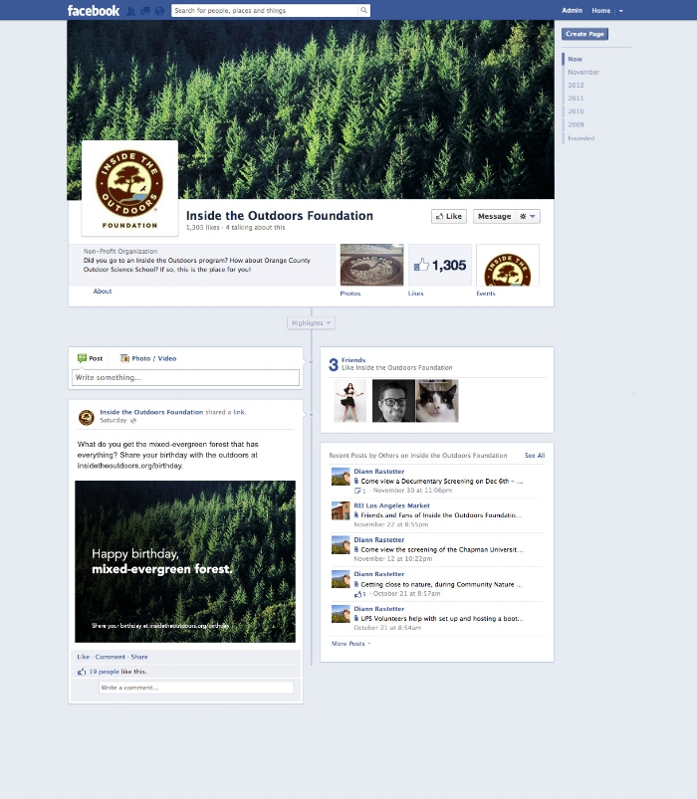Image resolution: width=697 pixels, height=799 pixels.
Task: Click the Like button for the page
Action: tap(449, 217)
